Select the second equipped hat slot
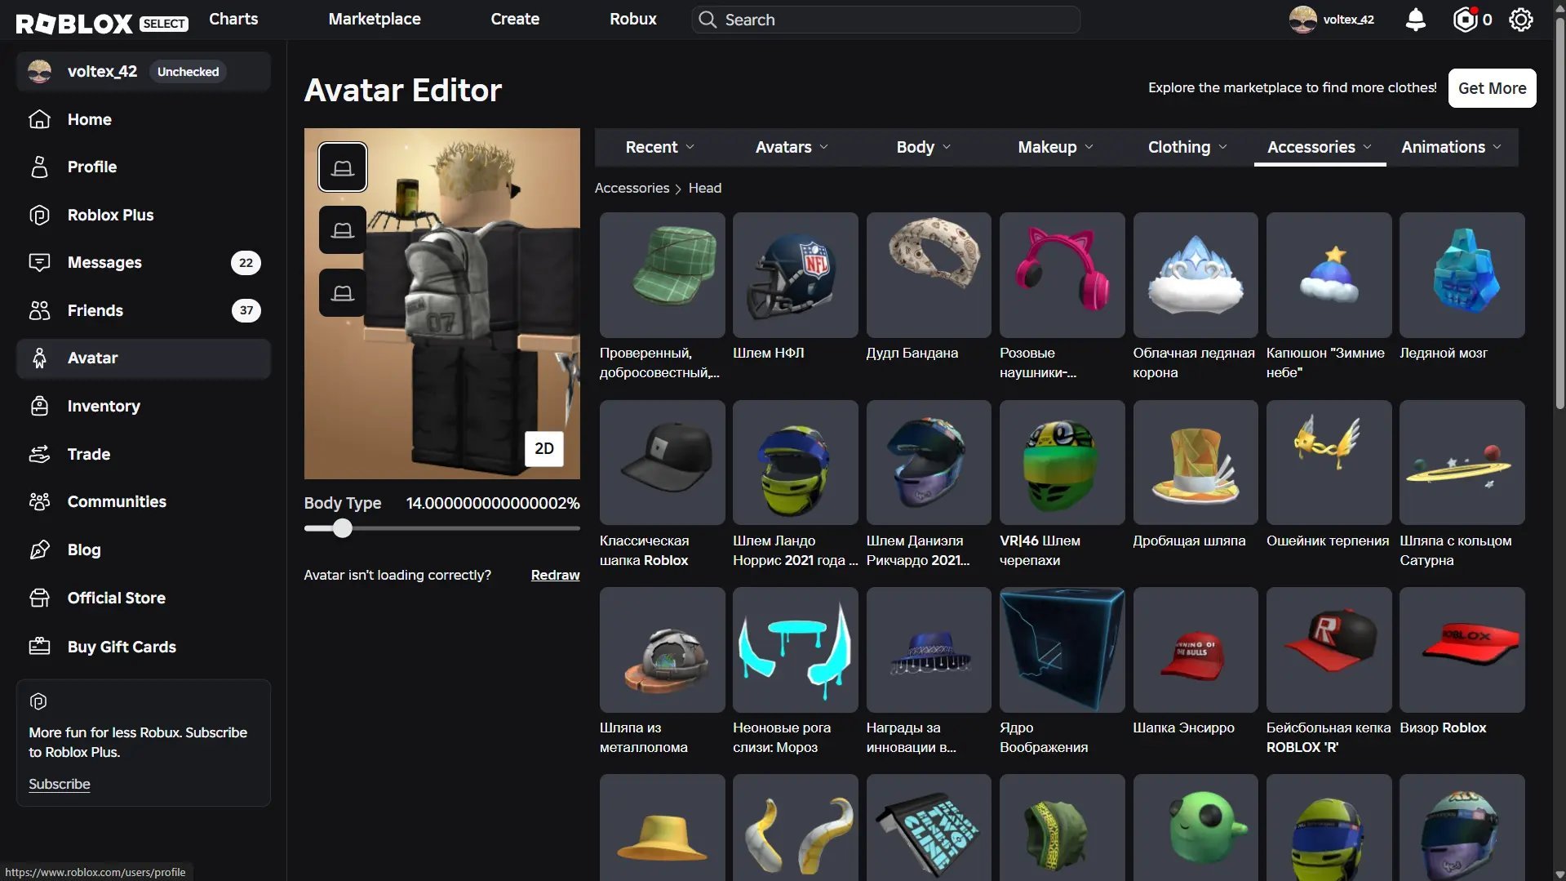This screenshot has height=881, width=1566. 343,230
